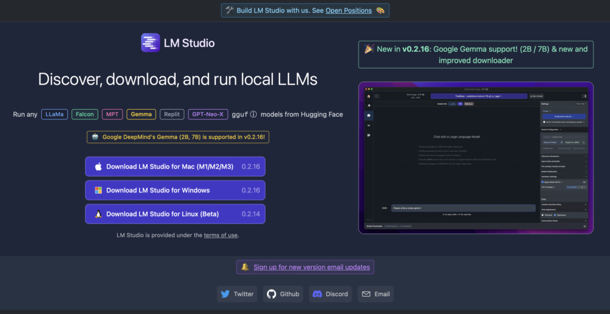Click CPU Threads value field in app screenshot
Viewport: 610px width, 314px height.
point(582,187)
